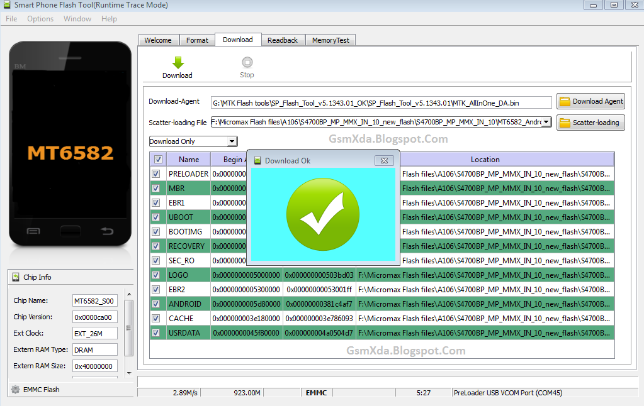Switch to the Readback tab

tap(283, 40)
